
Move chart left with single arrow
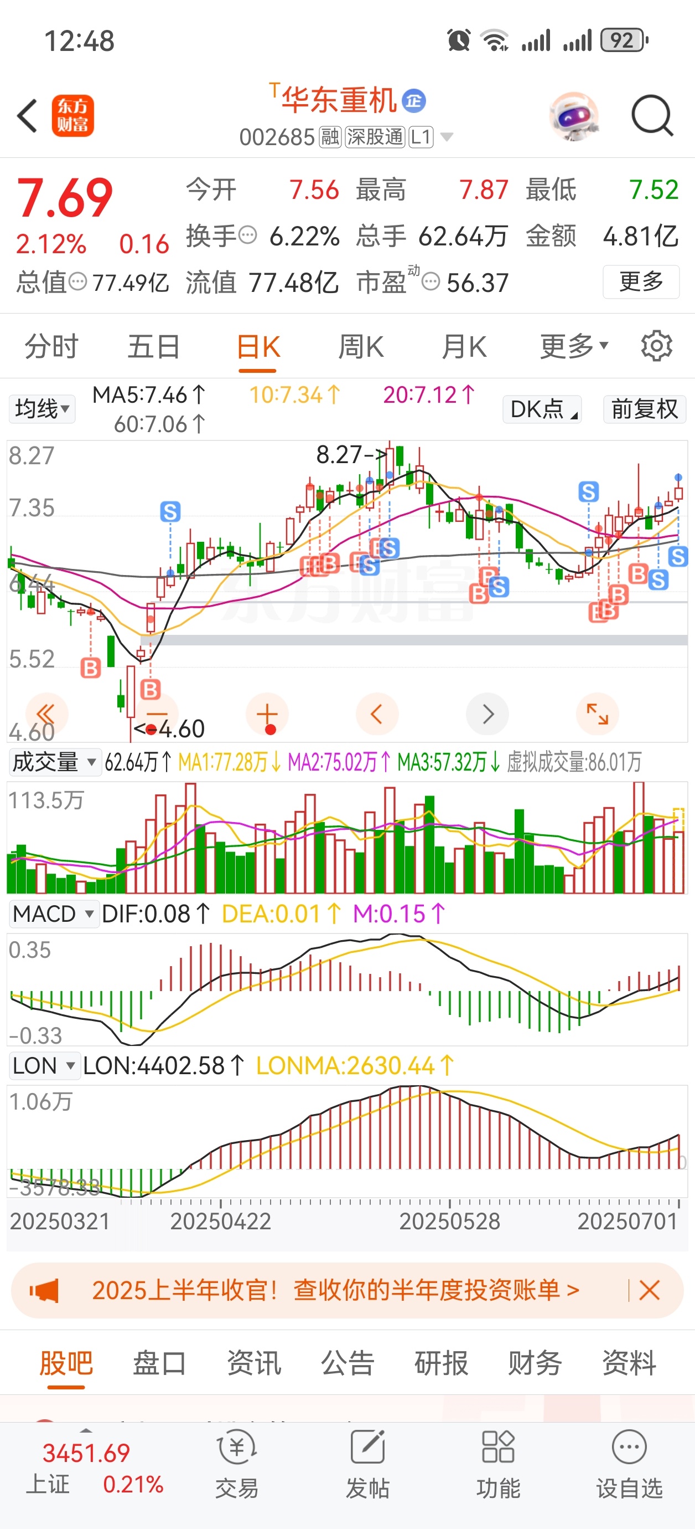tap(377, 714)
